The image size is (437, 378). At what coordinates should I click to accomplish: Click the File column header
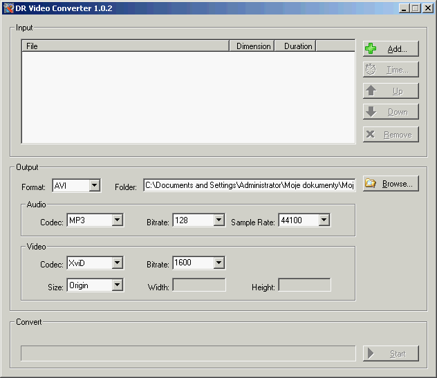point(125,46)
